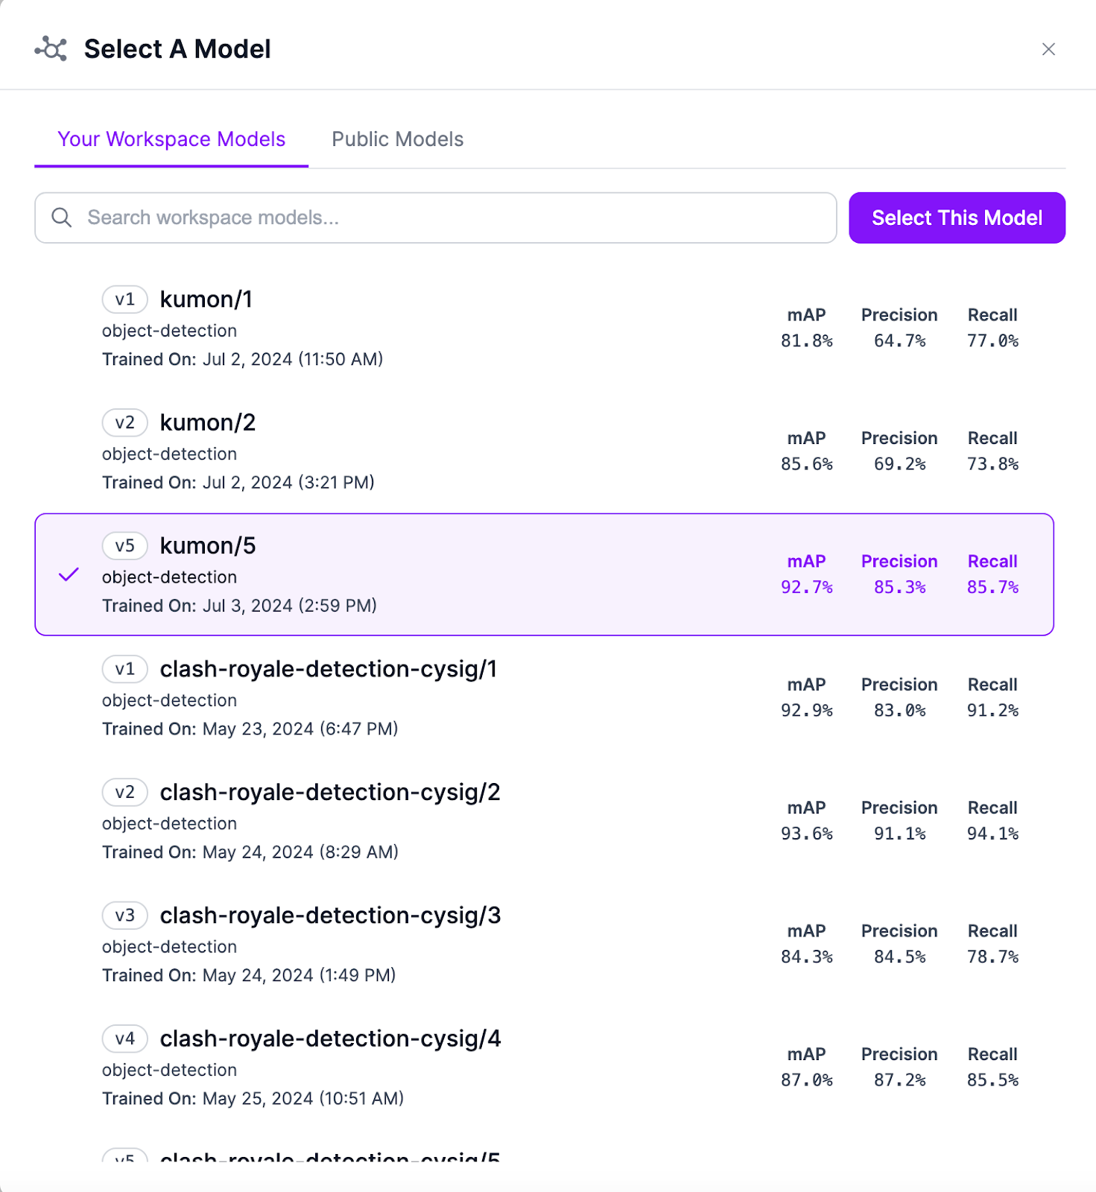Open the Your Workspace Models tab
The height and width of the screenshot is (1192, 1096).
pyautogui.click(x=171, y=139)
